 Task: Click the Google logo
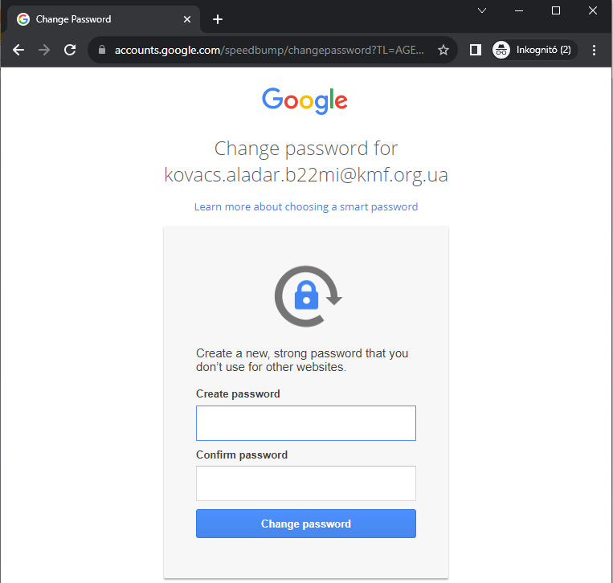pyautogui.click(x=305, y=100)
